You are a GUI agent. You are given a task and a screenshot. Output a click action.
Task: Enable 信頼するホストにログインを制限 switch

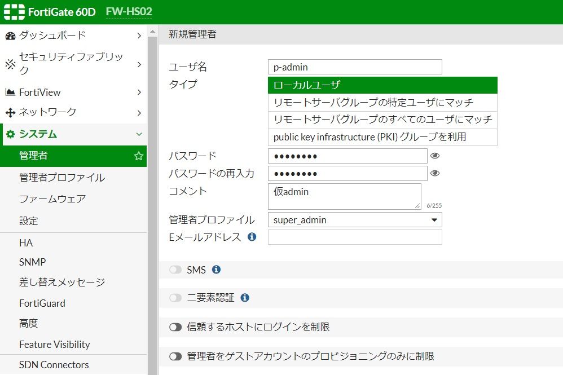175,327
